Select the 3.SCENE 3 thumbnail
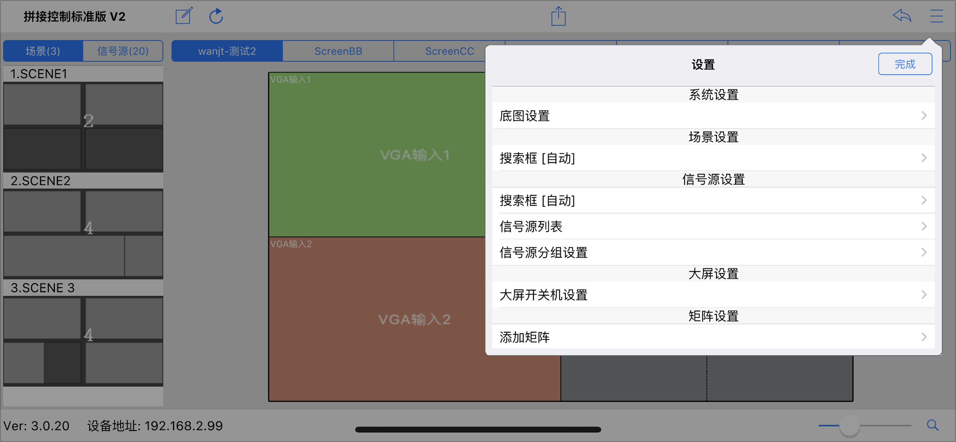This screenshot has width=956, height=442. point(83,341)
